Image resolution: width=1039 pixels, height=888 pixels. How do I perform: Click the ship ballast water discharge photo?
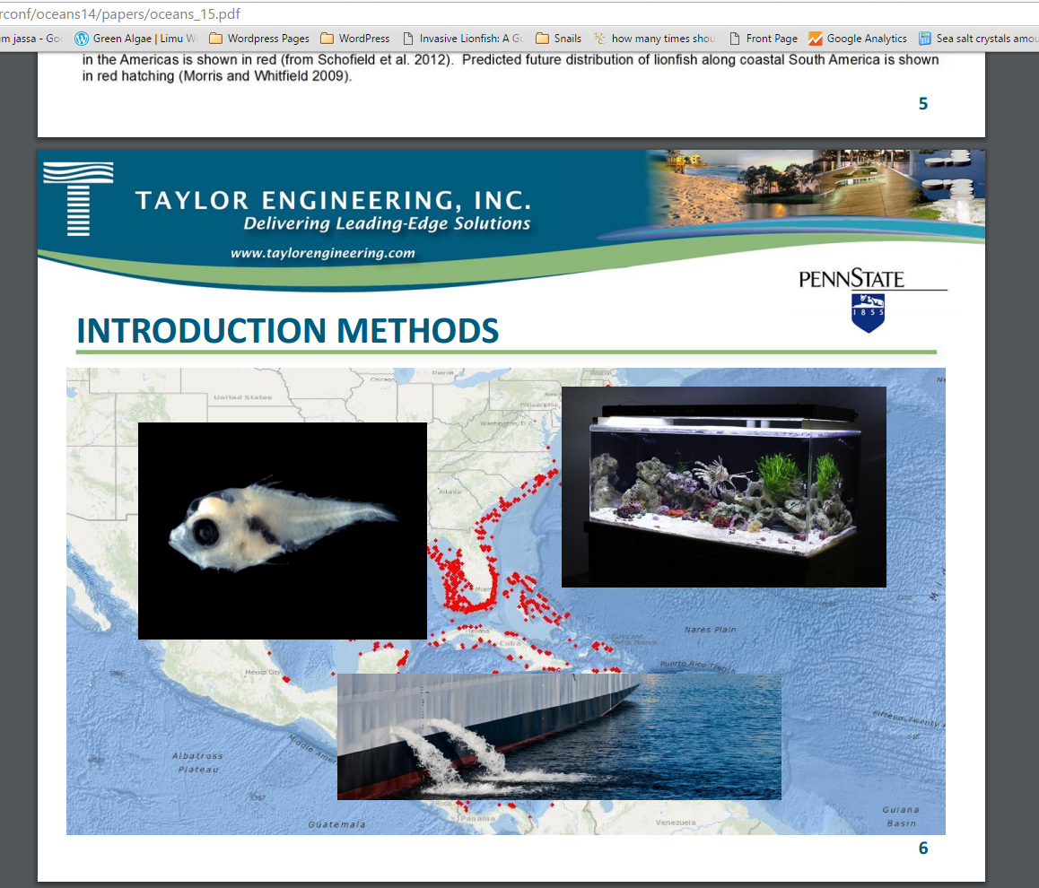click(559, 736)
